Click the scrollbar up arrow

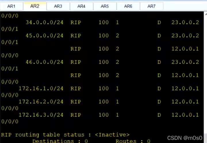click(206, 14)
